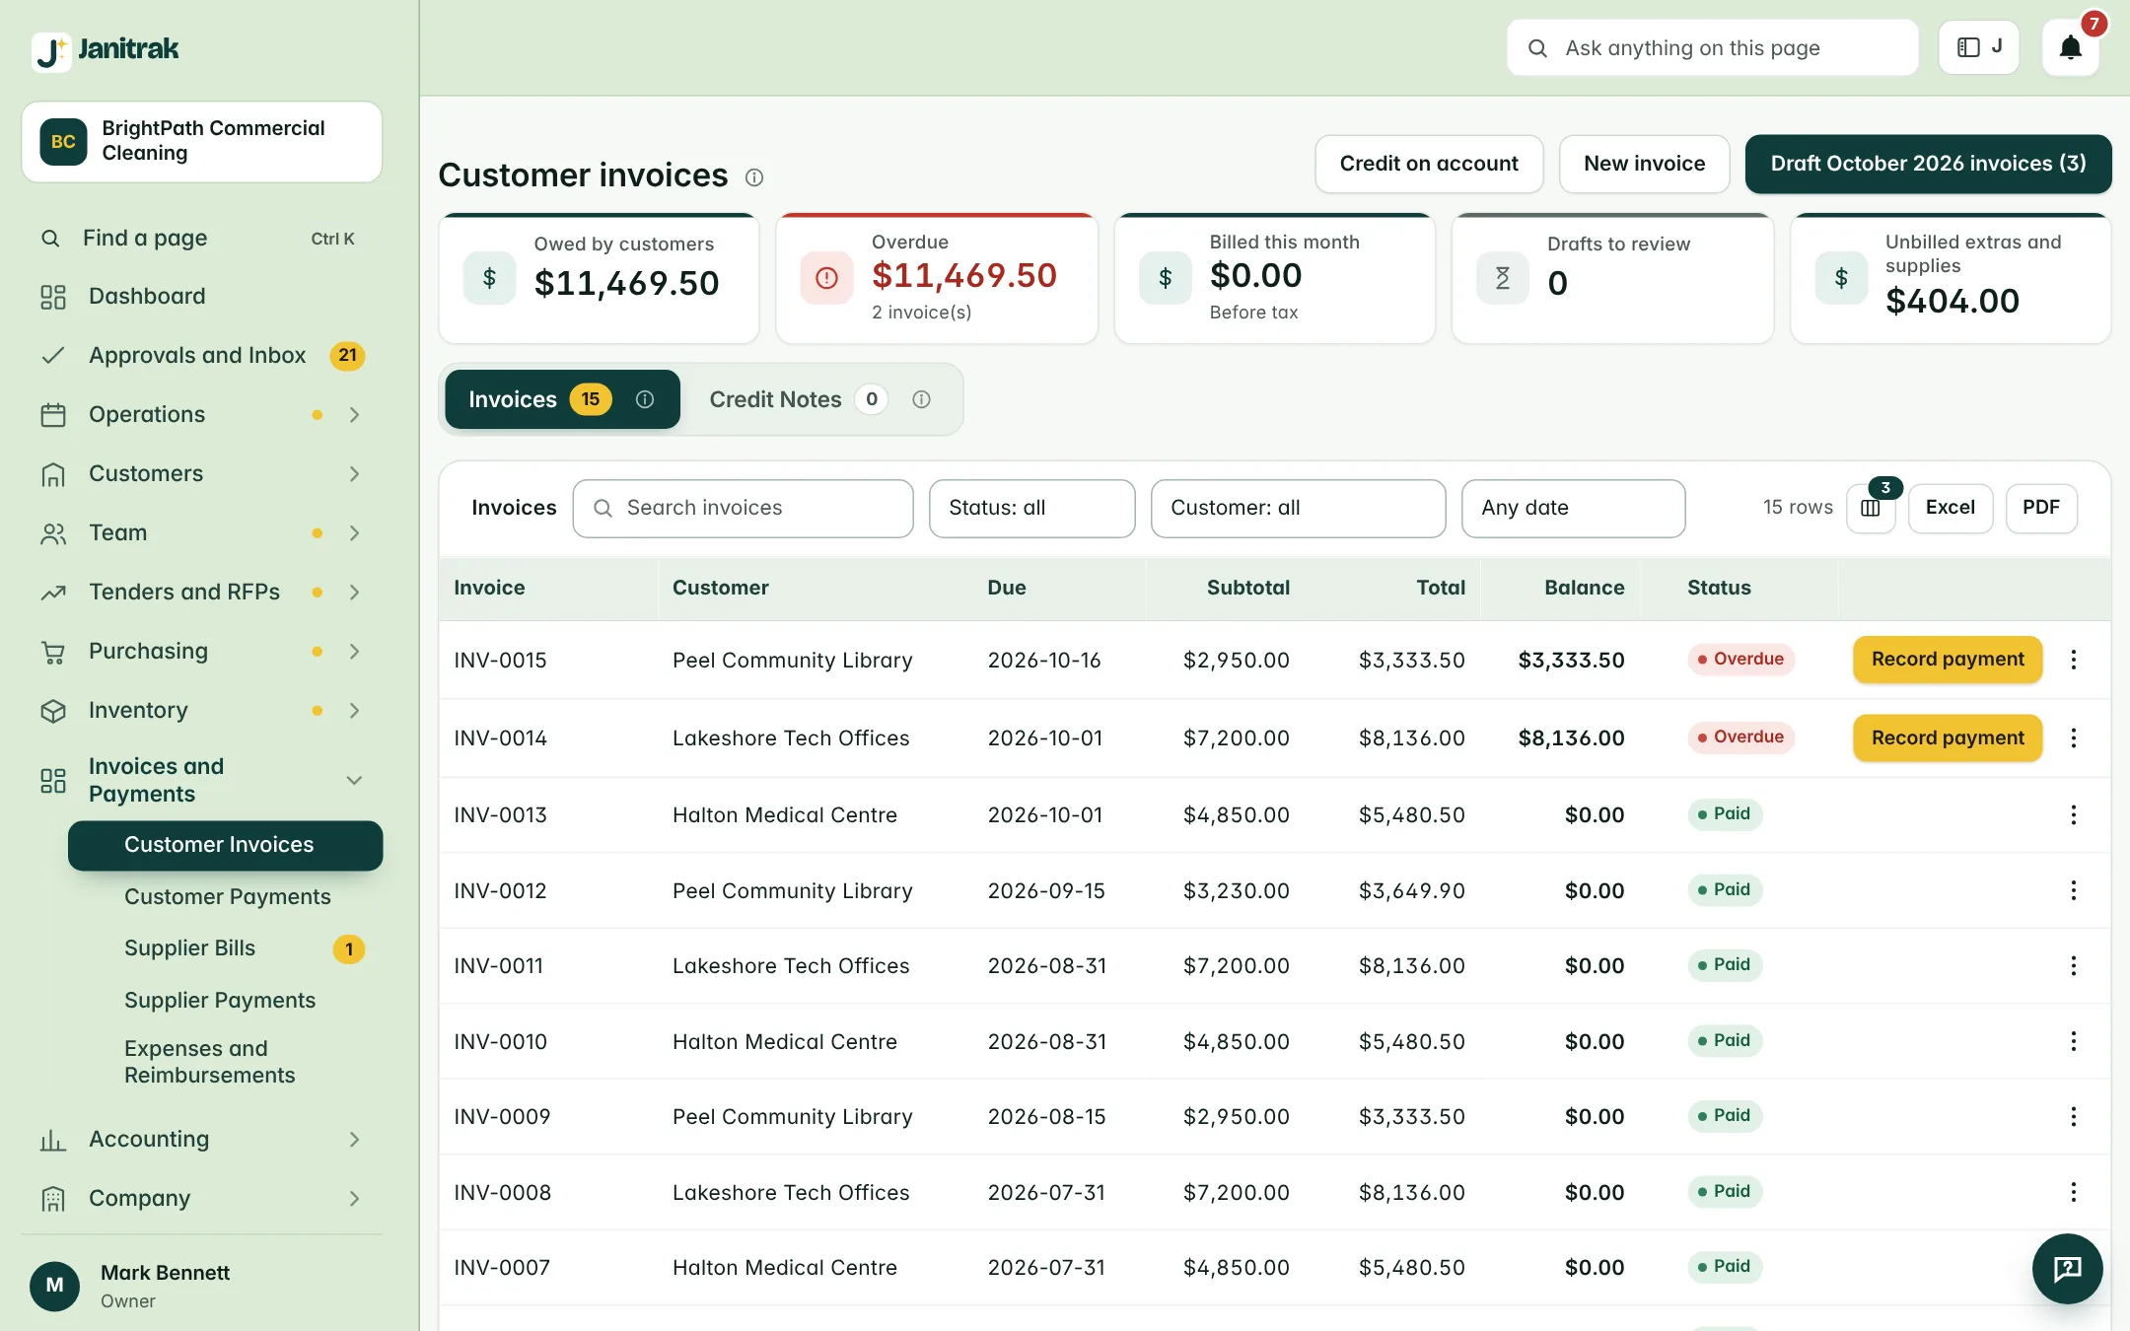This screenshot has height=1331, width=2130.
Task: Open row menu for INV-0010
Action: [2074, 1041]
